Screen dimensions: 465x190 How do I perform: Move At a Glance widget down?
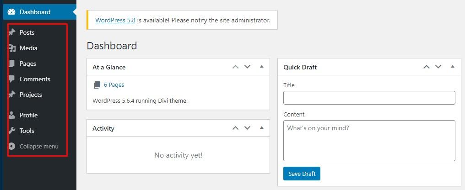(247, 67)
